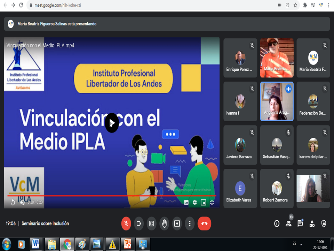Screen dimensions: 334x251
Task: Open PowerPoint from the taskbar
Action: tap(128, 244)
